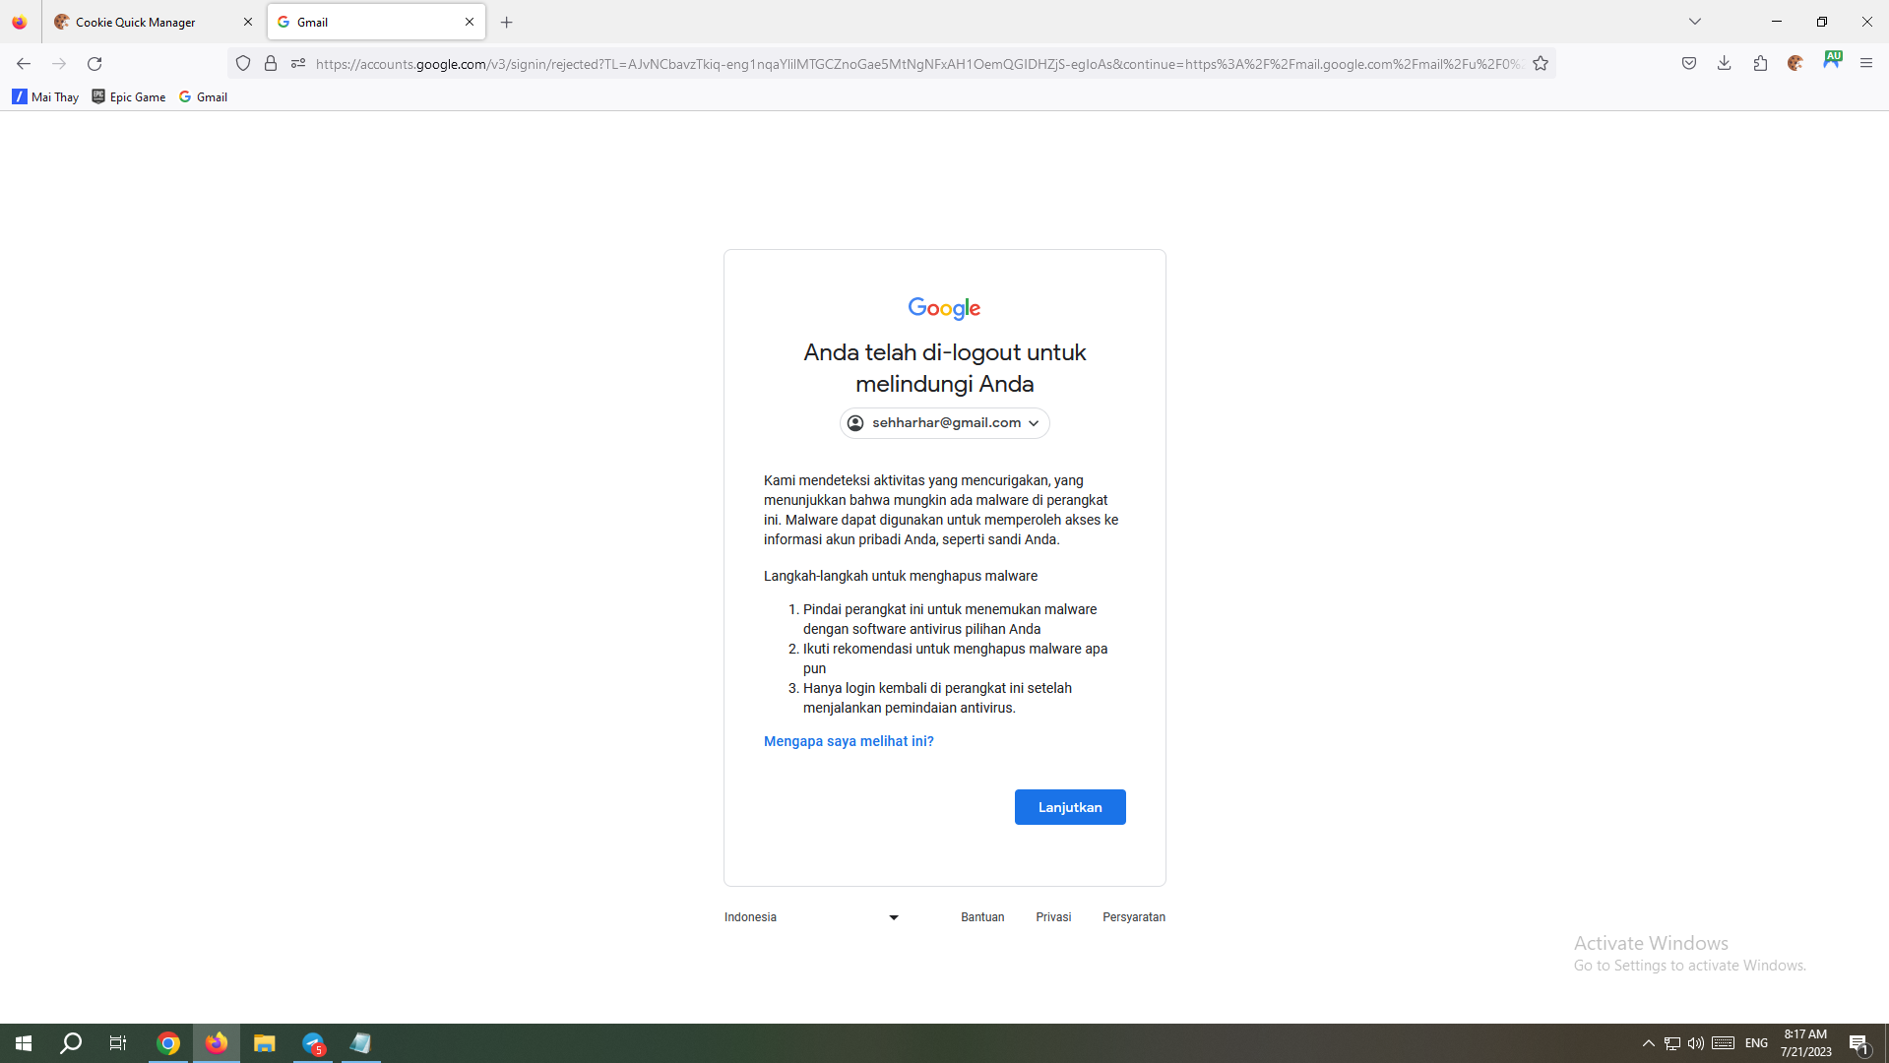The image size is (1889, 1063).
Task: Open File Explorer from the taskbar
Action: pyautogui.click(x=264, y=1043)
